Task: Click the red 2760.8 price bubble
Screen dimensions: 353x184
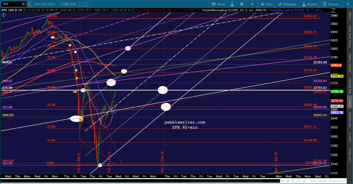Action: pos(336,65)
